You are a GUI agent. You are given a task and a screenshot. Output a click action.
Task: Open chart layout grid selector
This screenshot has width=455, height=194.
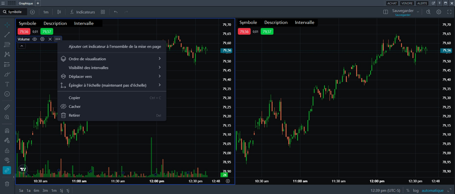pyautogui.click(x=103, y=12)
